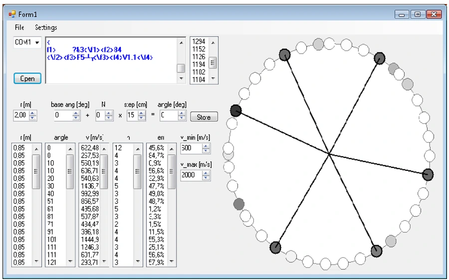Image resolution: width=449 pixels, height=280 pixels.
Task: Click the Form1 title bar icon
Action: tap(12, 14)
